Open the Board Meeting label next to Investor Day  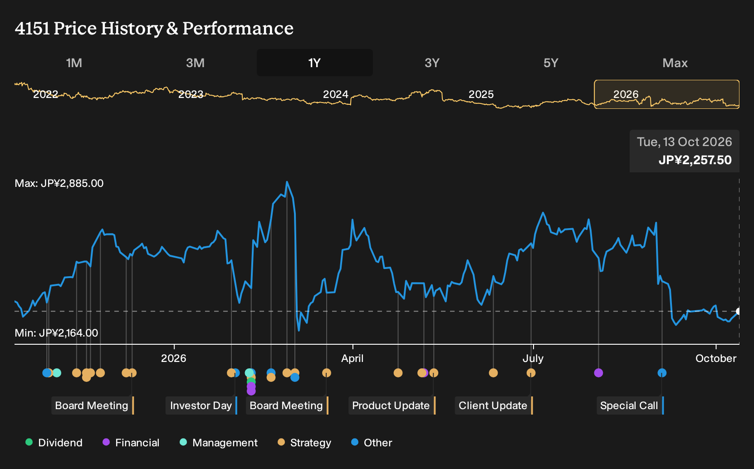(287, 405)
